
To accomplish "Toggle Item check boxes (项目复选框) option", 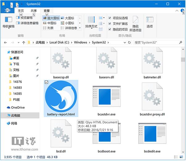I will [x=110, y=18].
